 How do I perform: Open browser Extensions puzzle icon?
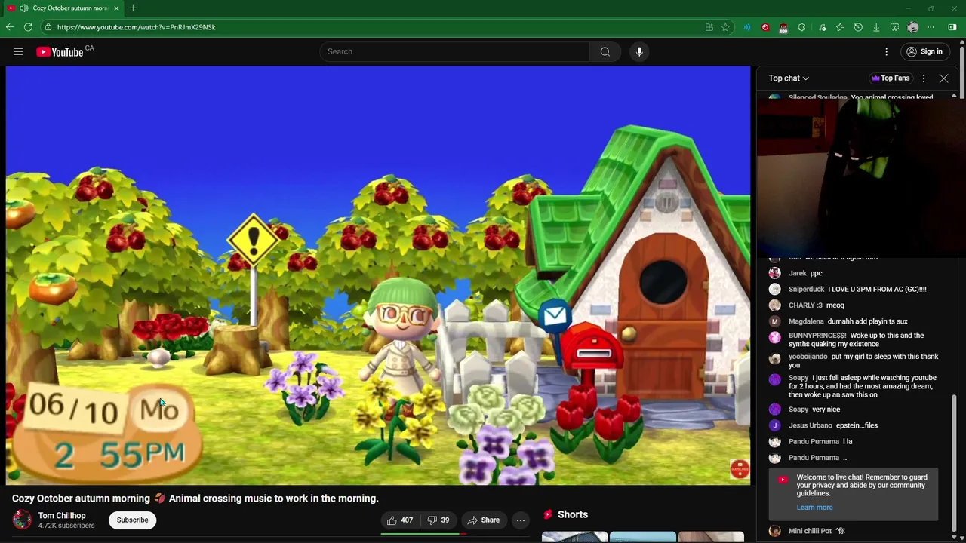[x=802, y=27]
